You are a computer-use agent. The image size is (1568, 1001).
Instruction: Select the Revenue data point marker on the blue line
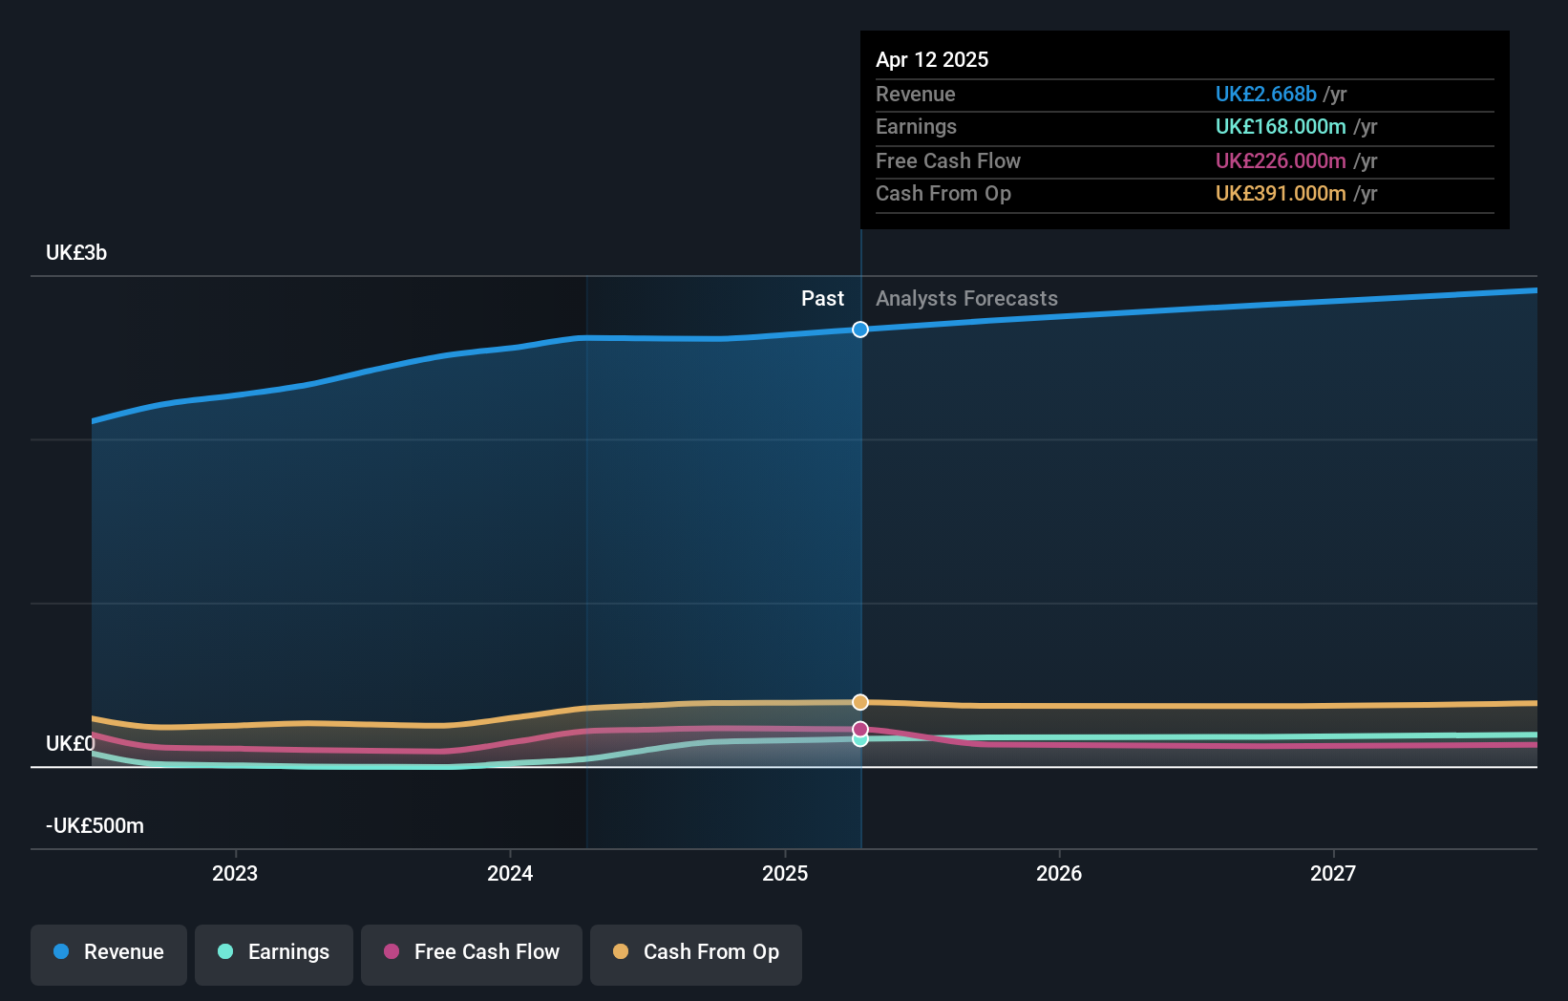pyautogui.click(x=860, y=330)
